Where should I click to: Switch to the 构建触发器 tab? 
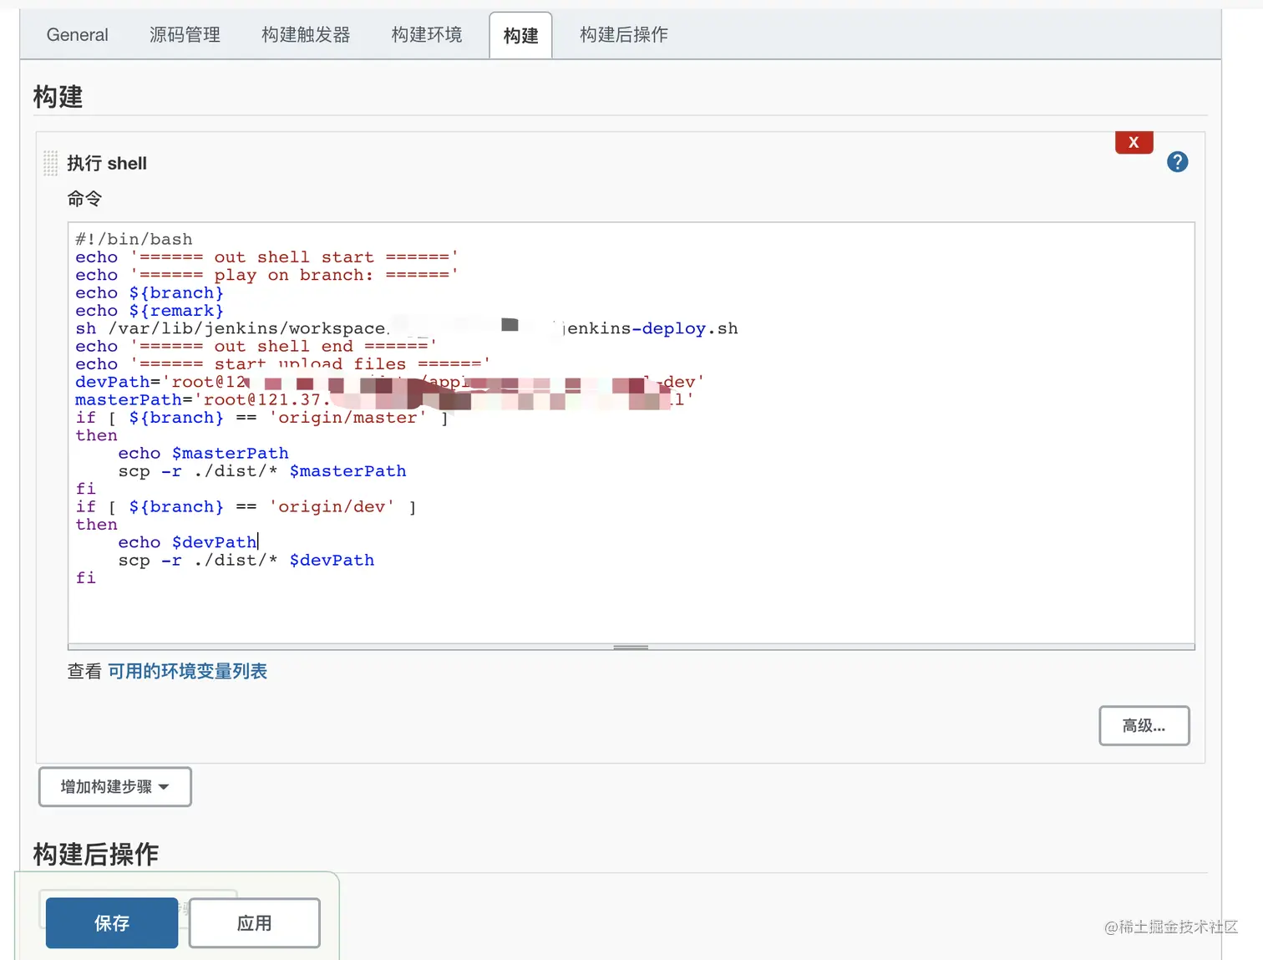[x=306, y=35]
